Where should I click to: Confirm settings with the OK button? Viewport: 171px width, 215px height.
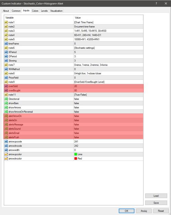126,211
